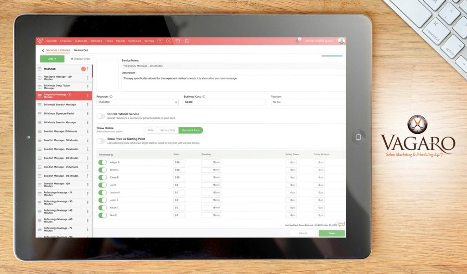Click the Cancel button
Viewport: 467px width, 274px height.
click(302, 233)
